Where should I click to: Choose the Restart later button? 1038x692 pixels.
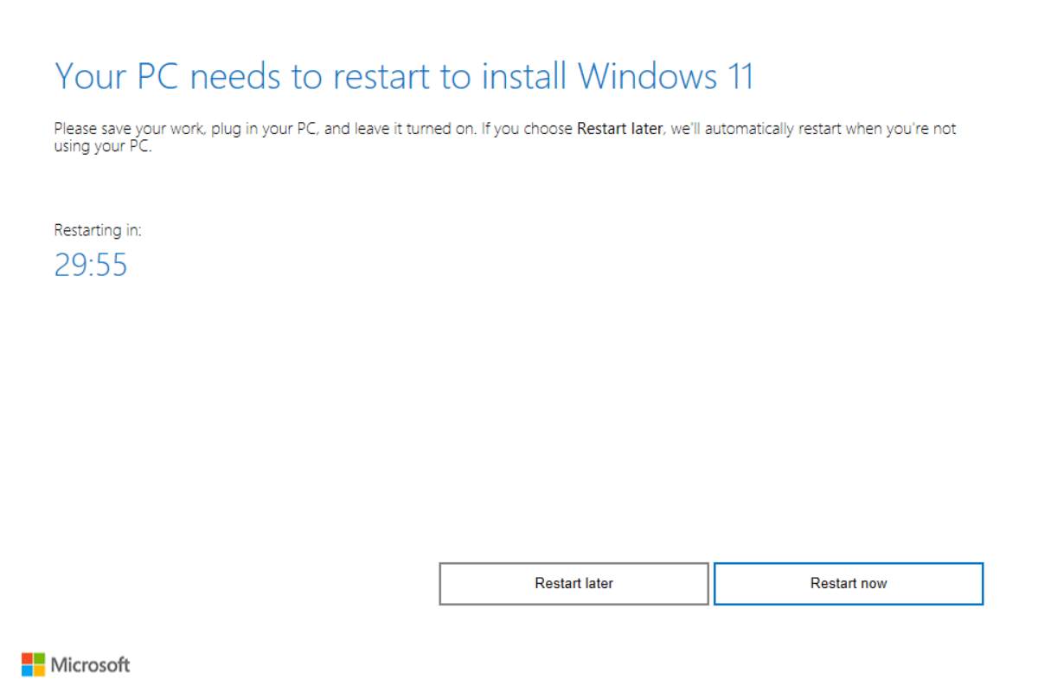click(x=574, y=584)
